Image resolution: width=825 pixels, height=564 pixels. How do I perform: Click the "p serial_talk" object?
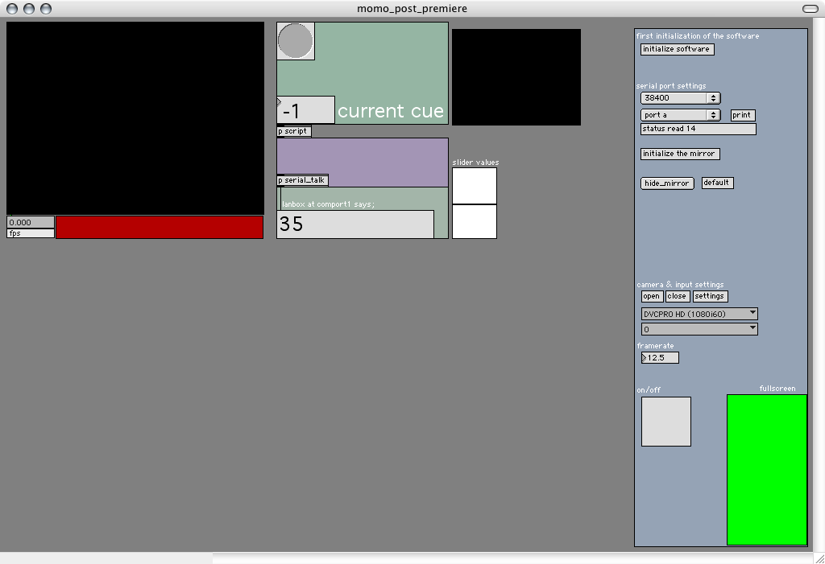pyautogui.click(x=303, y=180)
